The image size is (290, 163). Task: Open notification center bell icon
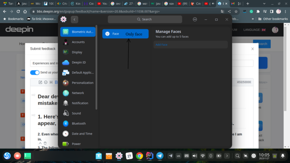(x=283, y=156)
